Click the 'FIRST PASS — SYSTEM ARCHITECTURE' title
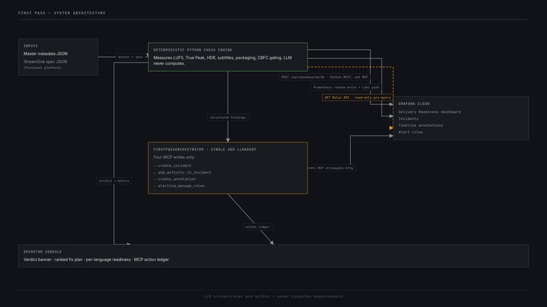 click(x=62, y=13)
